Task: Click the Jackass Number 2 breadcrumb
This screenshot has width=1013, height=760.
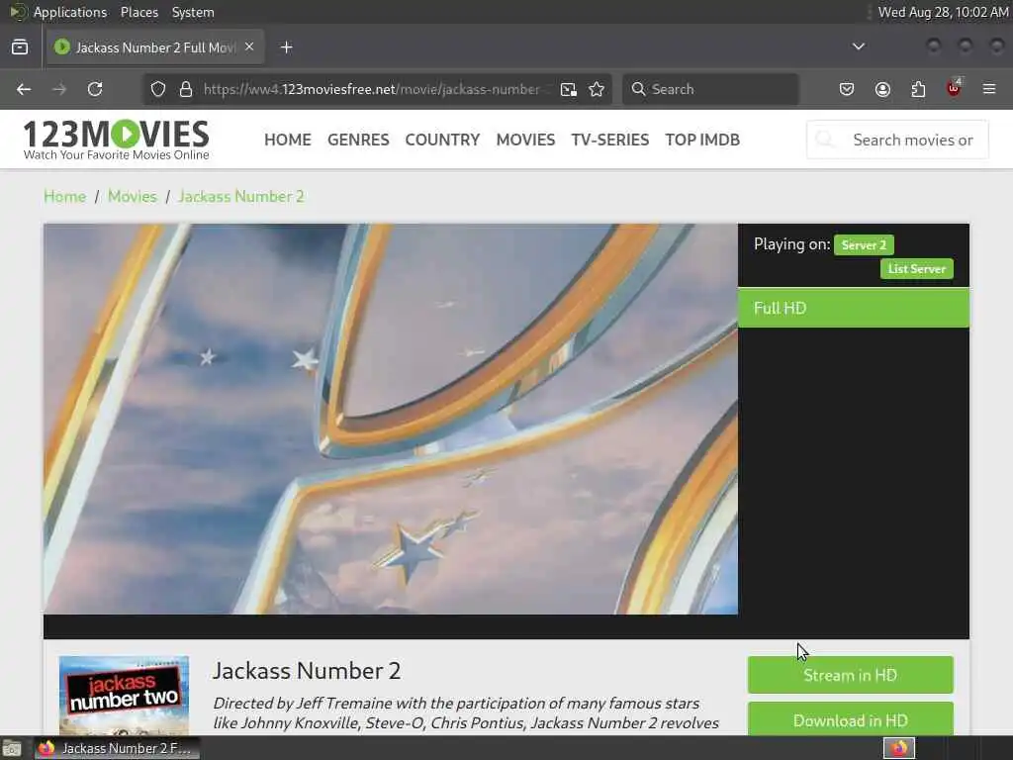Action: pyautogui.click(x=241, y=197)
